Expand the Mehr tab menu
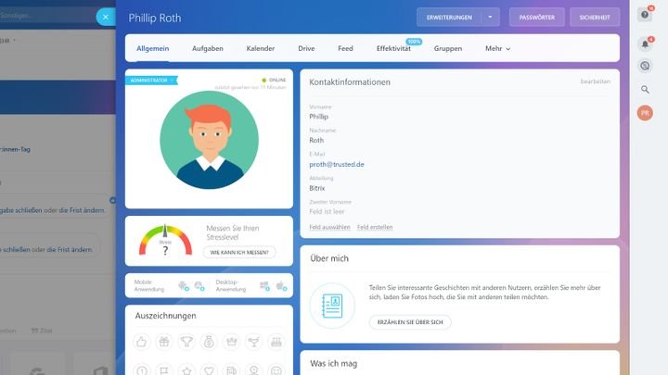The height and width of the screenshot is (375, 668). point(497,48)
